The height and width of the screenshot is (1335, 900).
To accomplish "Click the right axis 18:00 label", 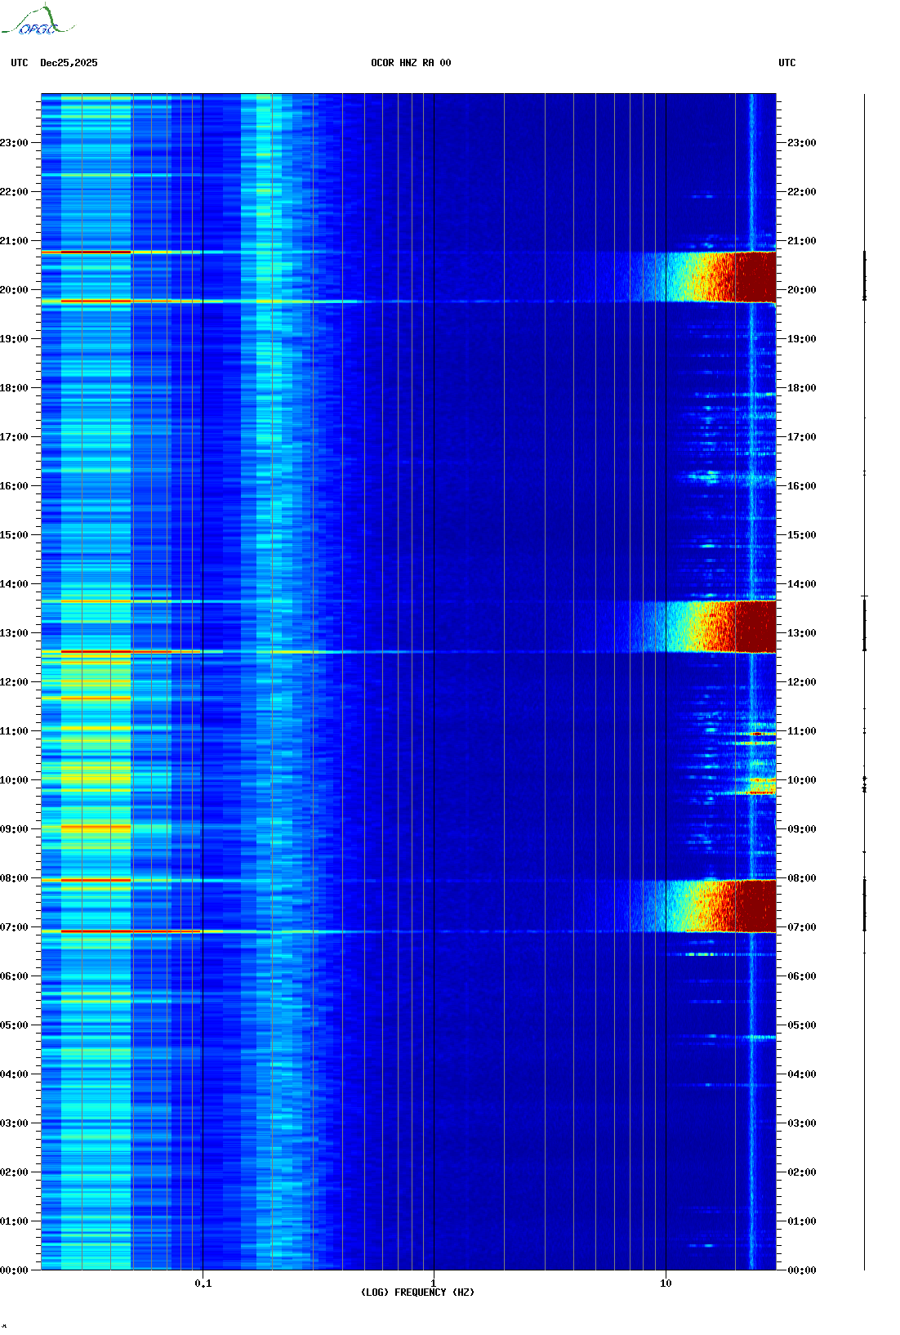I will [x=802, y=388].
